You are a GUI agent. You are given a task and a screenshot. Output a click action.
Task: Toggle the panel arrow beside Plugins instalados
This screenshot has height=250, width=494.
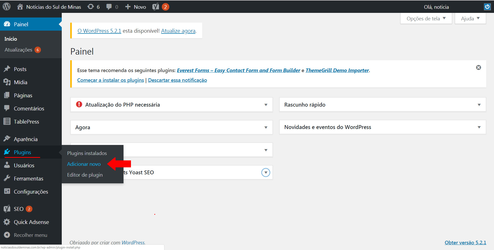click(266, 150)
